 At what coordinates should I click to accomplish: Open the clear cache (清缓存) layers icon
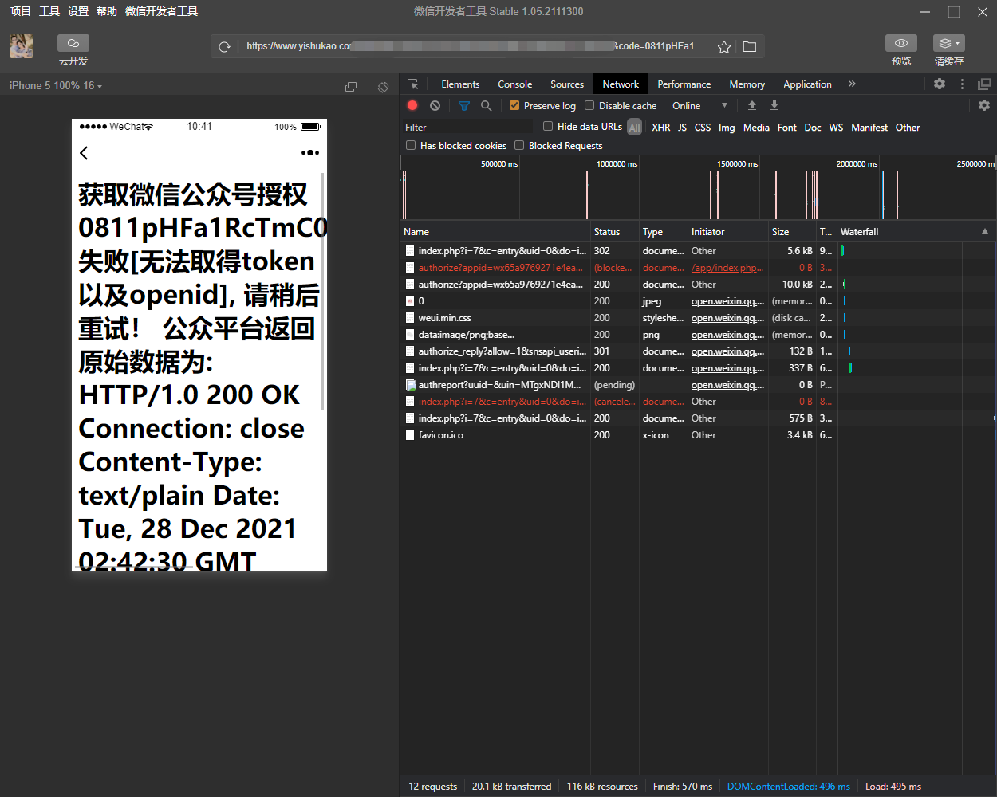coord(949,43)
